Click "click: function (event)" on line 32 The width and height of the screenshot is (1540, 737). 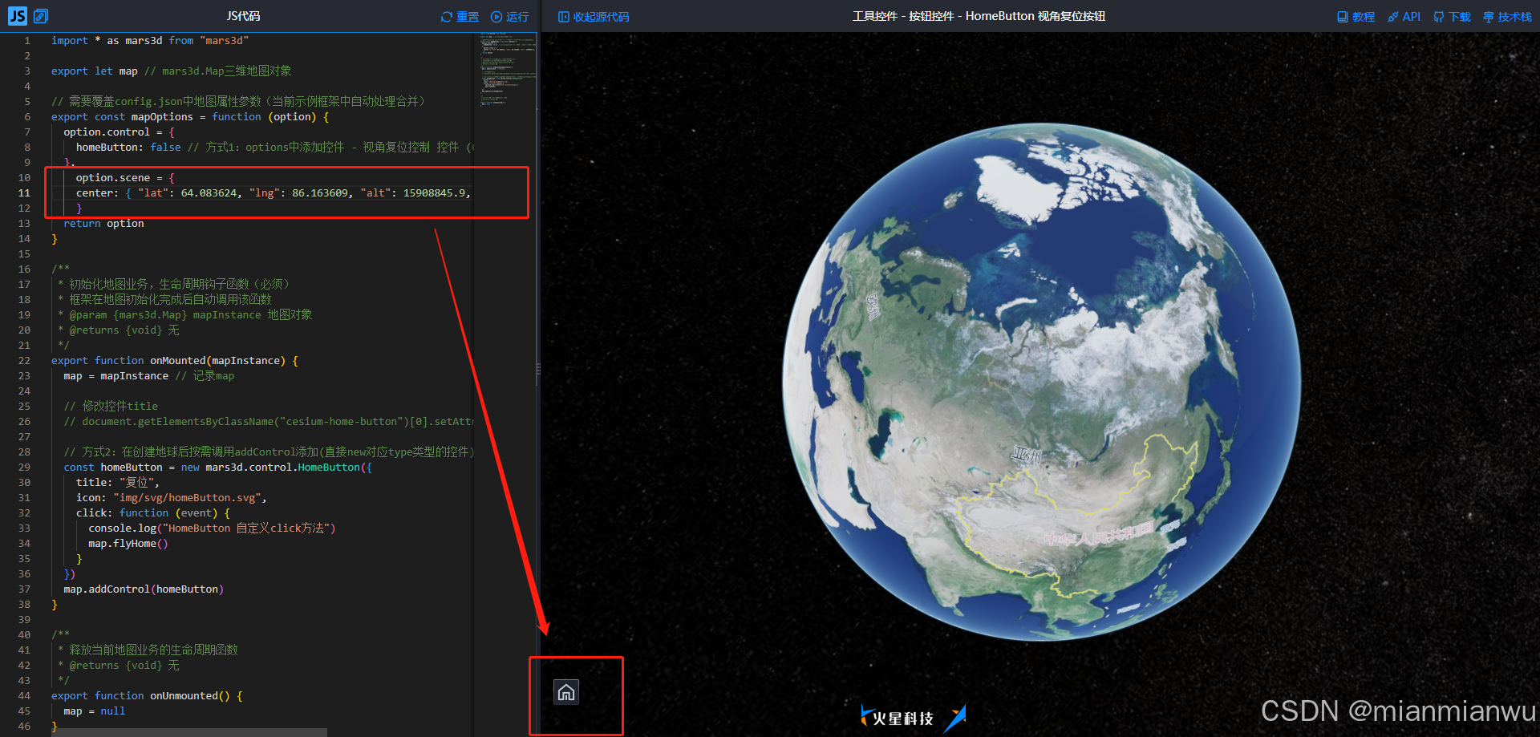pos(153,512)
